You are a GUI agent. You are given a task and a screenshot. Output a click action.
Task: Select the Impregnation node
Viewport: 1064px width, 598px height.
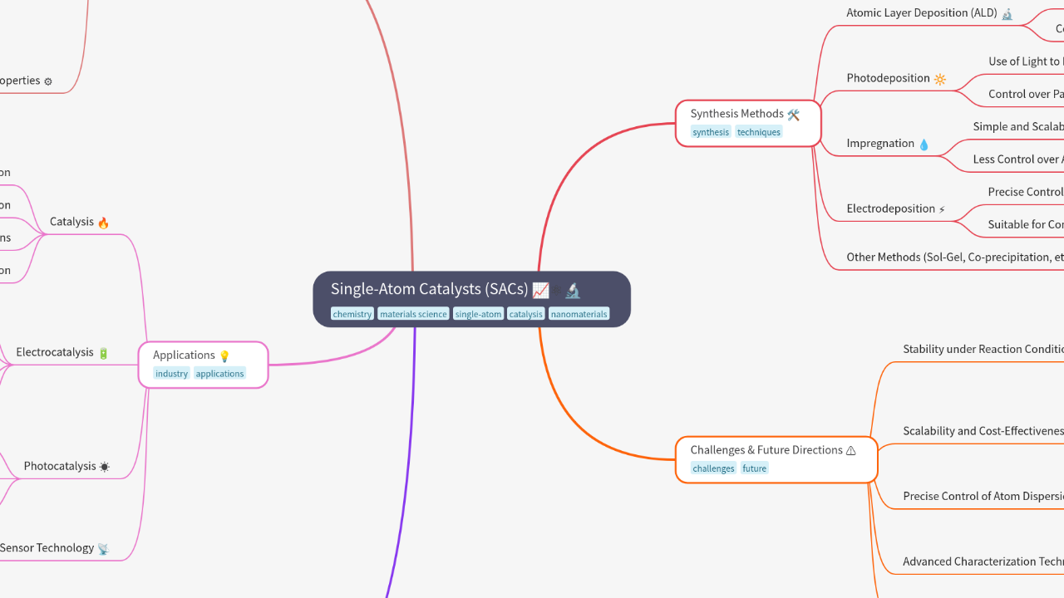(888, 144)
